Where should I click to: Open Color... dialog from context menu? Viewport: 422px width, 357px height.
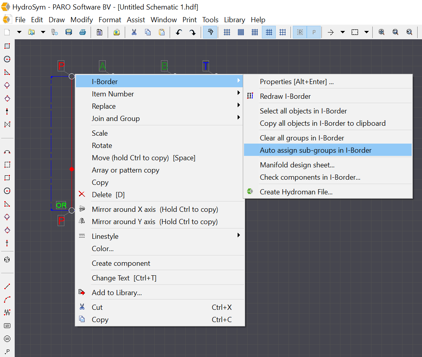160,248
